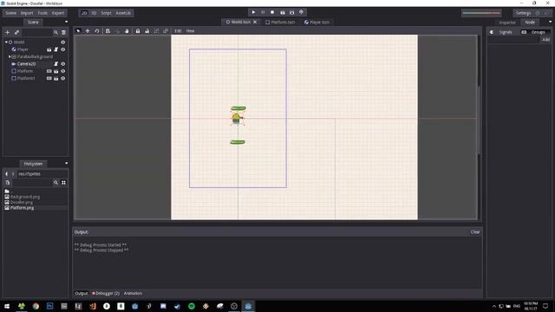
Task: Open the canvas Edit dropdown menu
Action: coord(178,31)
